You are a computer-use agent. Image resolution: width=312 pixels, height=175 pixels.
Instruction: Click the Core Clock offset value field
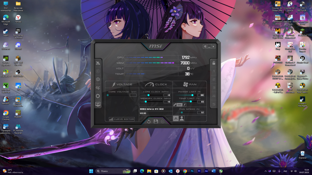point(167,95)
